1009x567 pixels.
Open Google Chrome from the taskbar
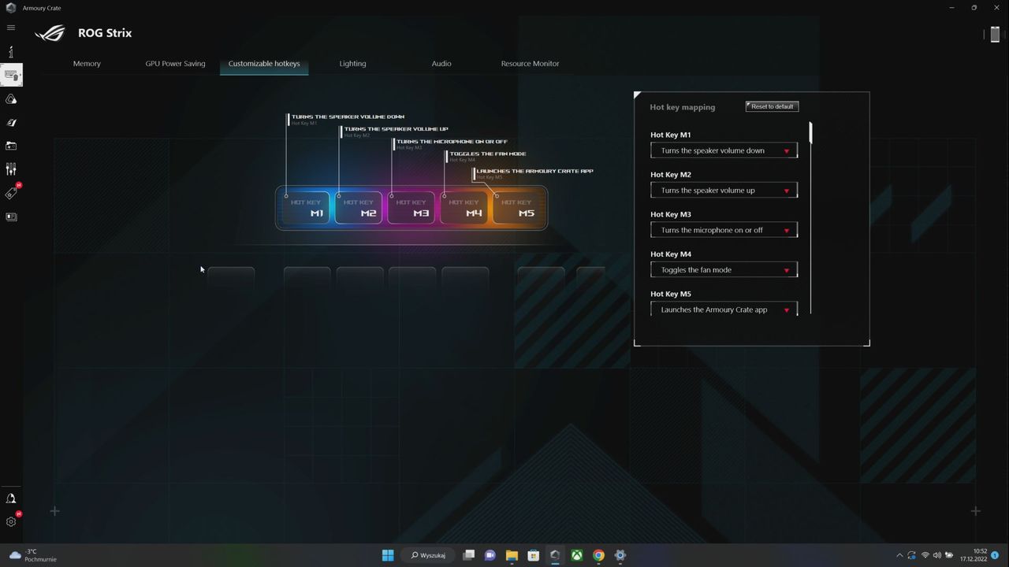[598, 555]
